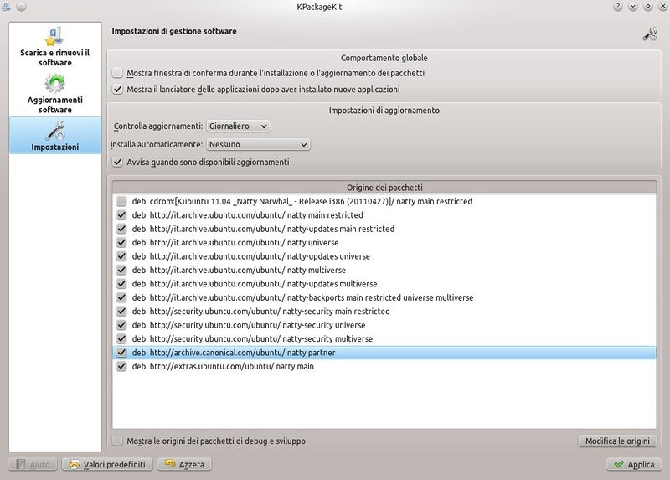Click the KPackageKit title bar app icon
The image size is (670, 480).
pyautogui.click(x=8, y=7)
